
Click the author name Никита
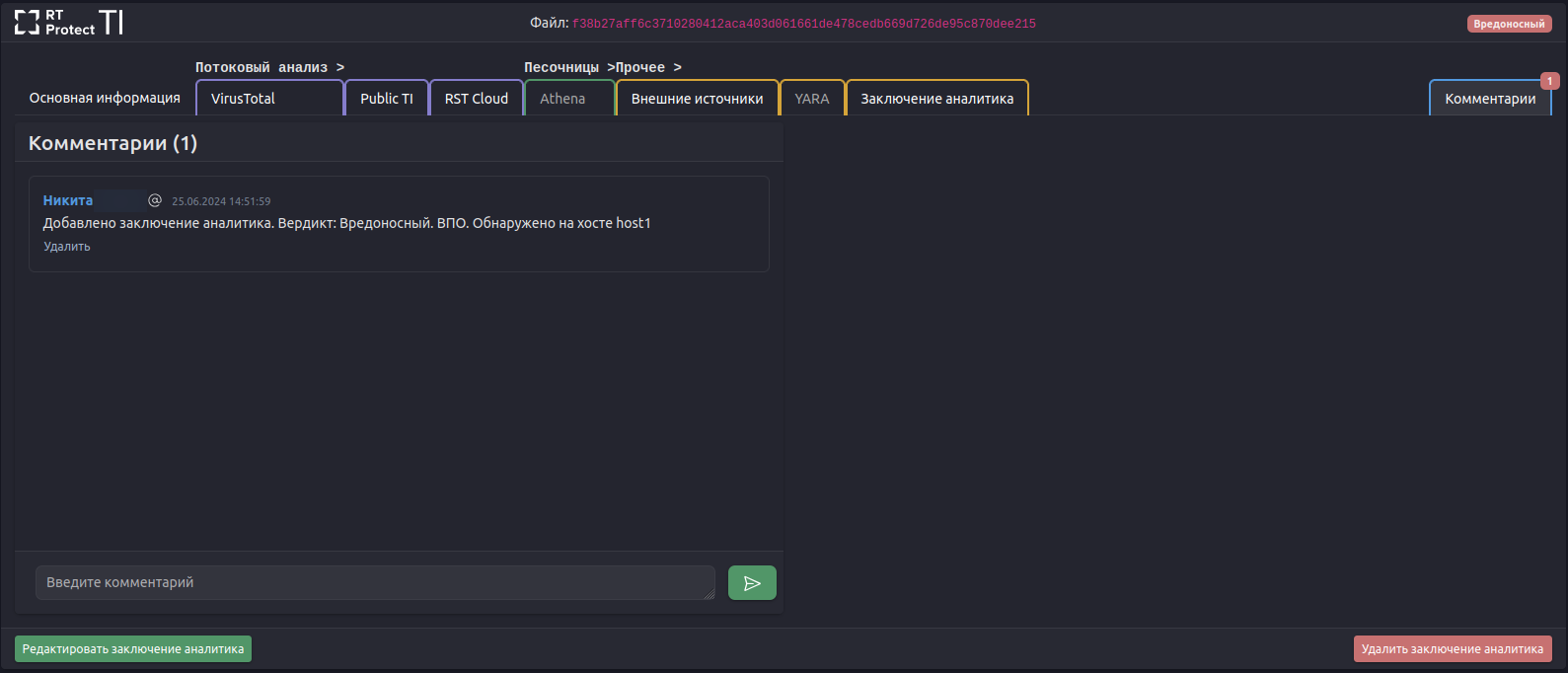[68, 200]
